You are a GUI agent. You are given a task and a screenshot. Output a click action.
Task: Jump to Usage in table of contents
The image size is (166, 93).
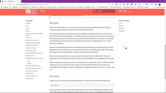coord(121,23)
